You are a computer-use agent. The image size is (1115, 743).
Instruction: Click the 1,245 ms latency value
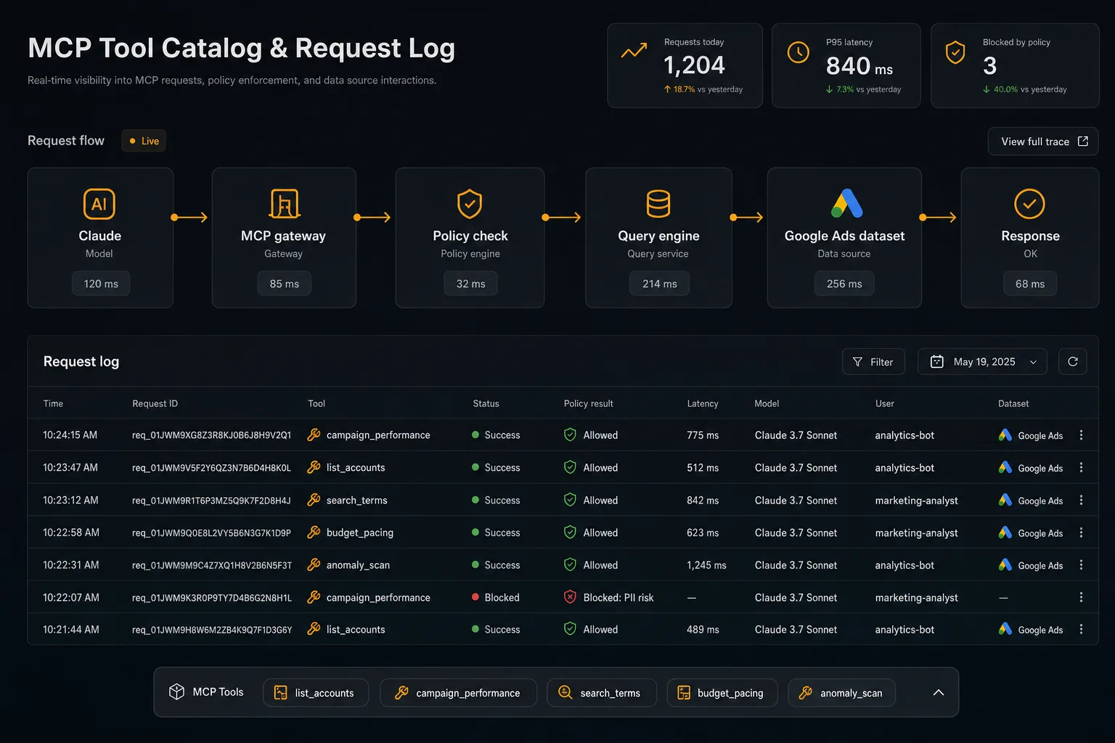click(706, 565)
